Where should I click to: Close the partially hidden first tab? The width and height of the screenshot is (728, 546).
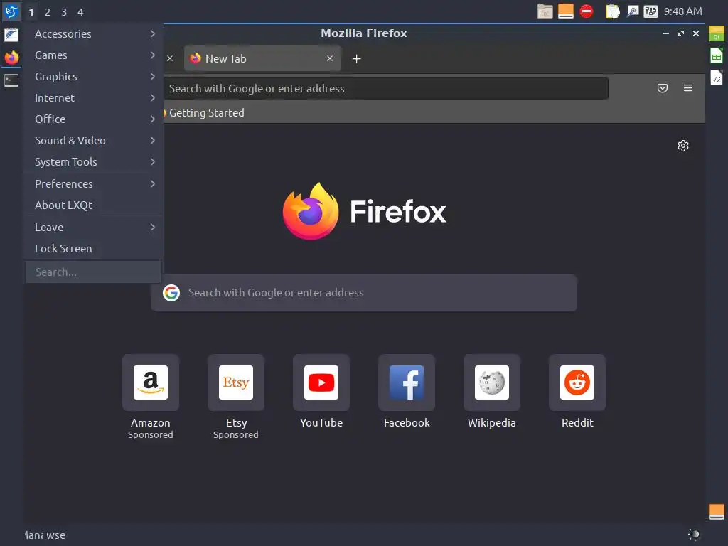170,58
